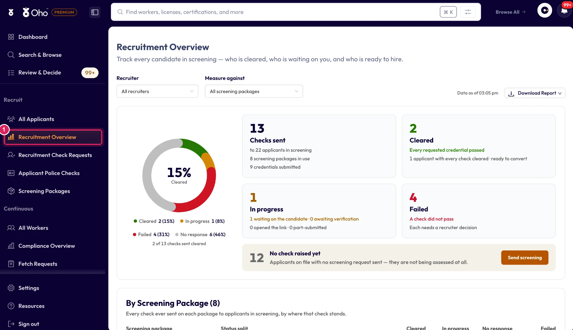Click the 'No response 6 (46%)' legend entry
Screen dimensions: 573x330
pyautogui.click(x=200, y=235)
